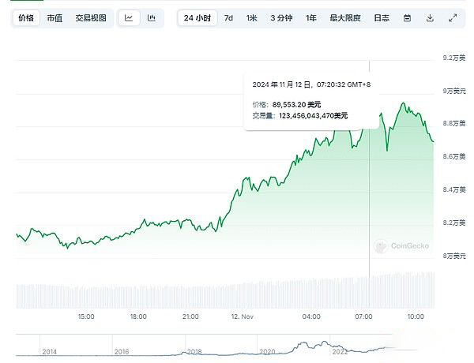Screen dimensions: 474x363
Task: Click the 2014 mark in range navigator
Action: pyautogui.click(x=49, y=351)
